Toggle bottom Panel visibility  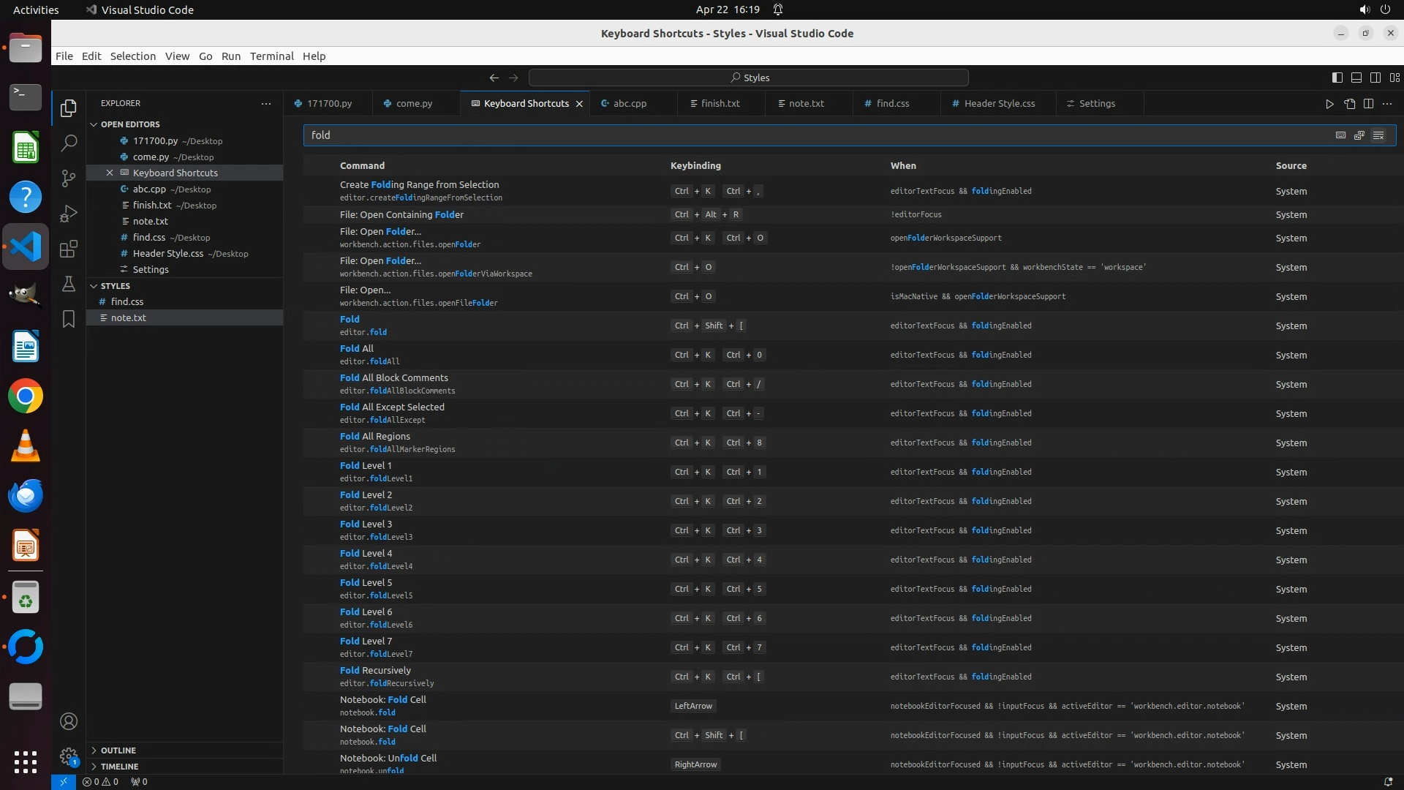click(x=1356, y=78)
